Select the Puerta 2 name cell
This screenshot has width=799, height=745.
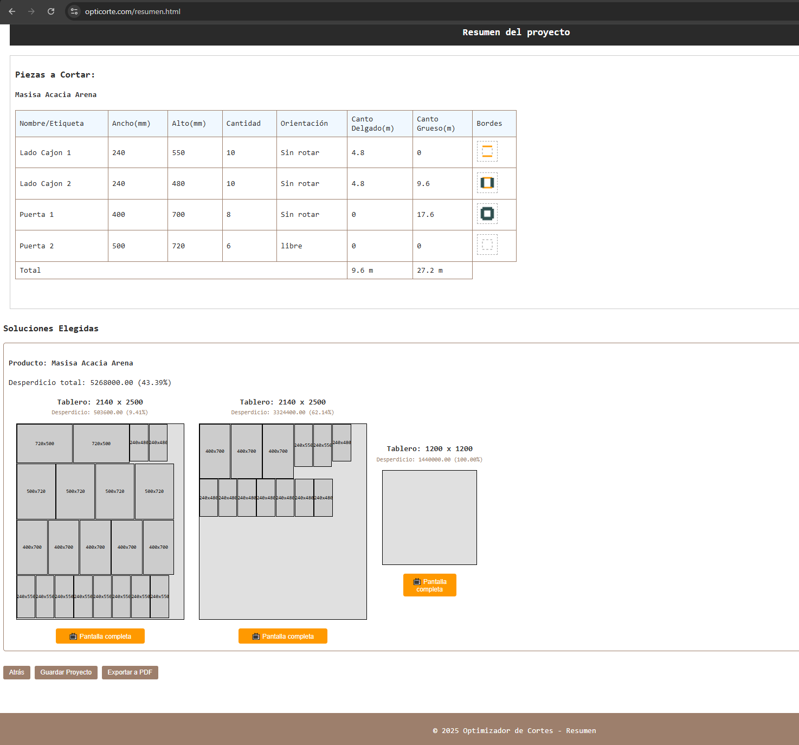[62, 246]
